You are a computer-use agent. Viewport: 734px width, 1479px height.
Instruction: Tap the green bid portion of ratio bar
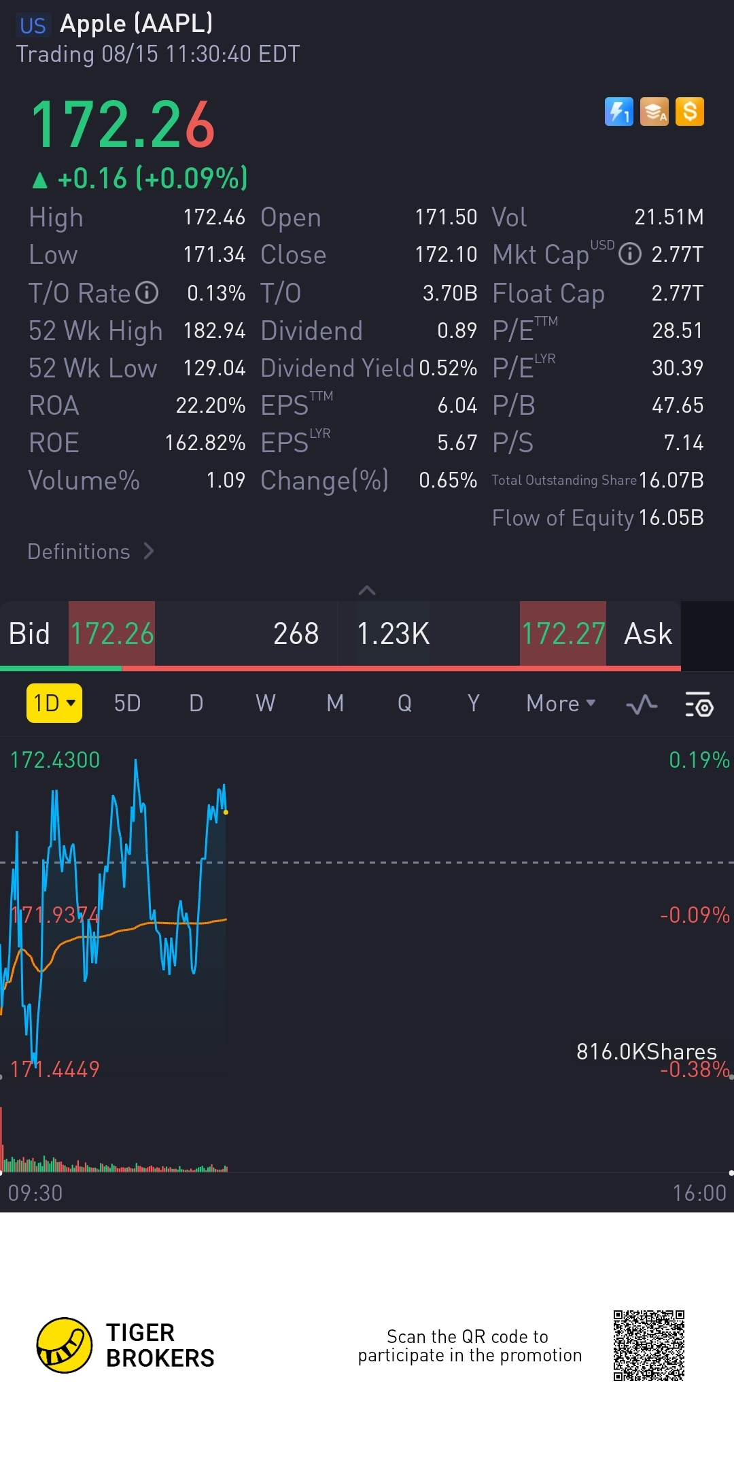[61, 668]
